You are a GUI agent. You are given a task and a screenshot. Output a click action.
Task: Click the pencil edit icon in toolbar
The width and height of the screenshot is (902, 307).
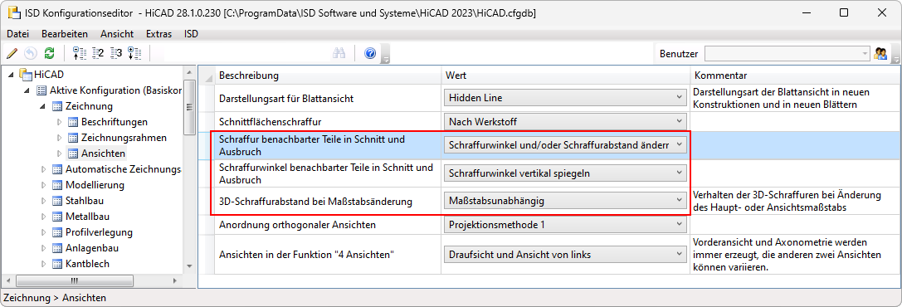click(x=12, y=53)
